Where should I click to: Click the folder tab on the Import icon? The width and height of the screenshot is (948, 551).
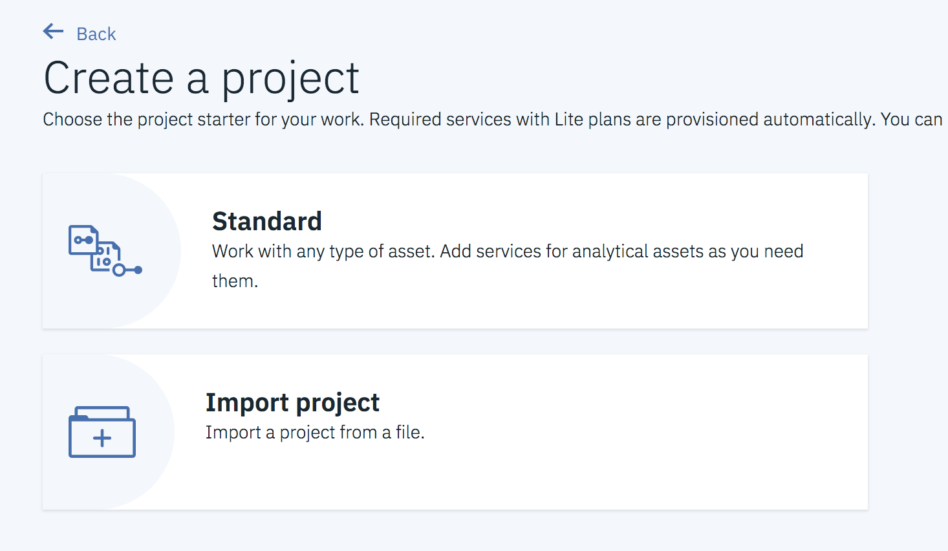[102, 412]
